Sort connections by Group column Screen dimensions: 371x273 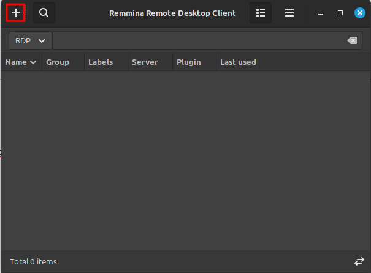click(x=58, y=62)
